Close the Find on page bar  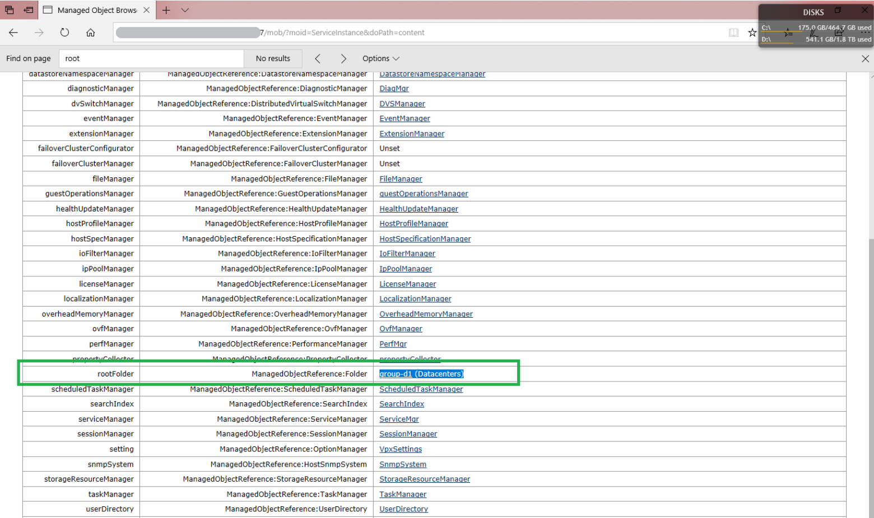[865, 59]
